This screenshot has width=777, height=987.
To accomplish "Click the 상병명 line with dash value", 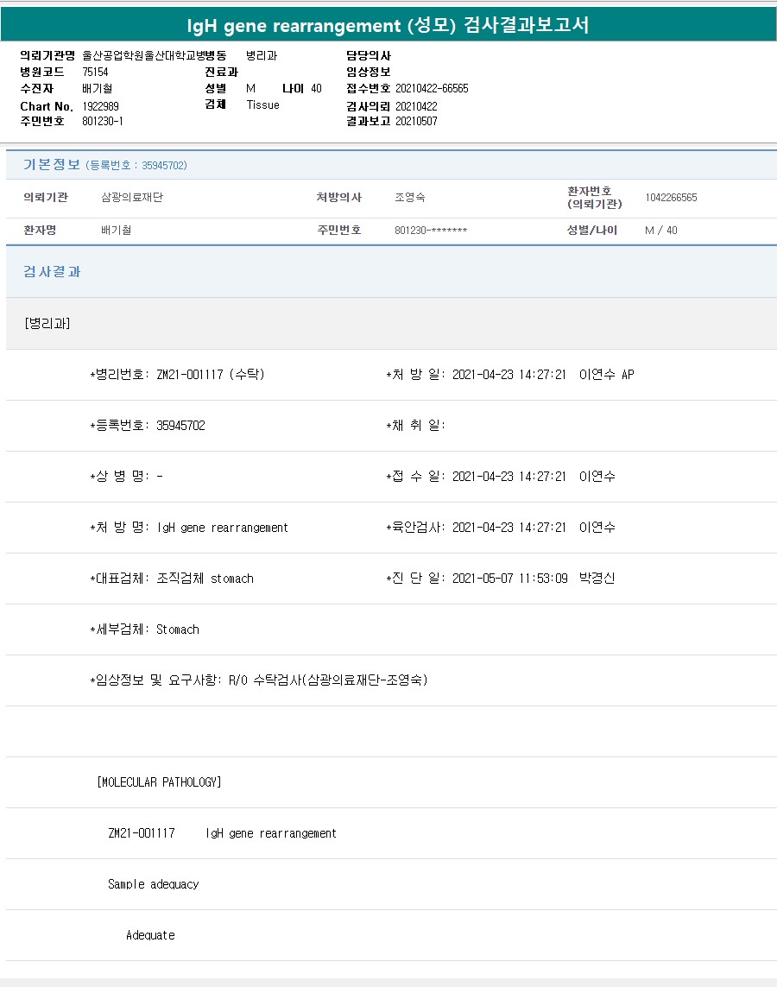I will (x=126, y=477).
